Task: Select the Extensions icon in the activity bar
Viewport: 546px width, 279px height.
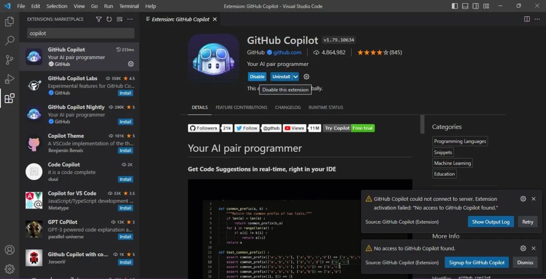Action: [10, 98]
